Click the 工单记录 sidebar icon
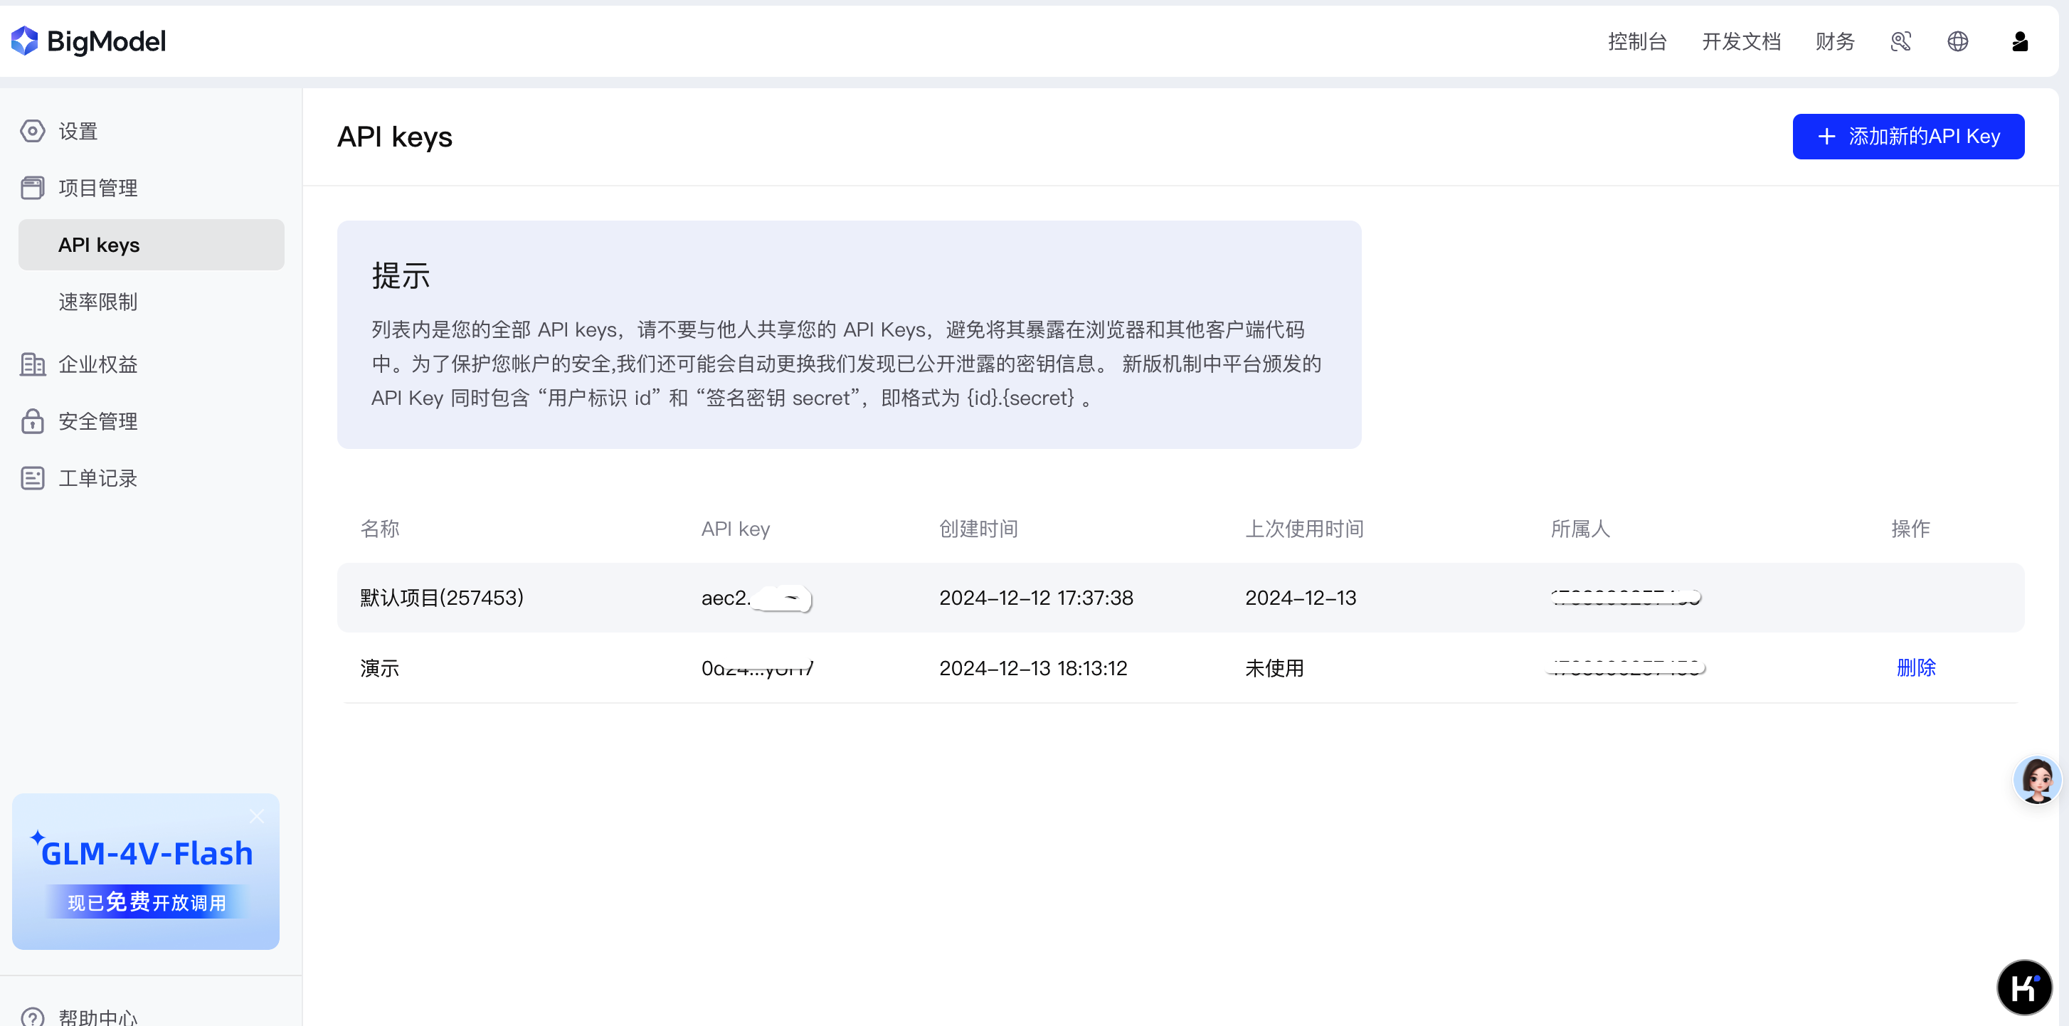The height and width of the screenshot is (1026, 2069). (x=32, y=478)
